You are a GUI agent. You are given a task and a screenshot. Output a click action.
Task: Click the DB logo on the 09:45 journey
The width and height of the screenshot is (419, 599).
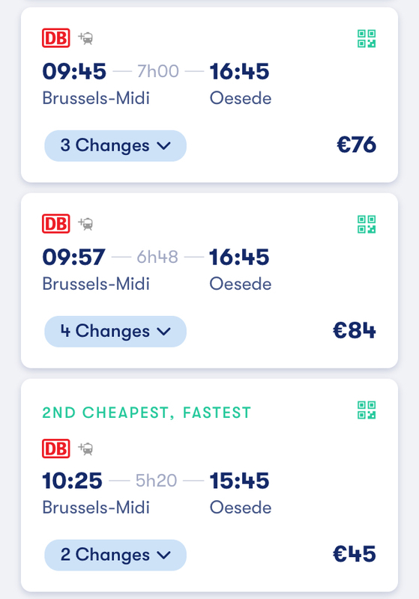[x=55, y=38]
